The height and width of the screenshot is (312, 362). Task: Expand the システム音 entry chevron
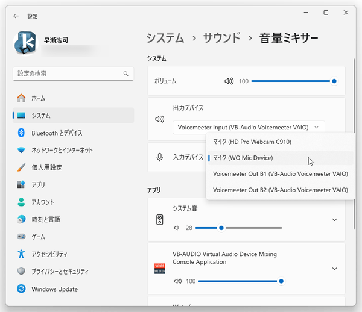(x=334, y=220)
